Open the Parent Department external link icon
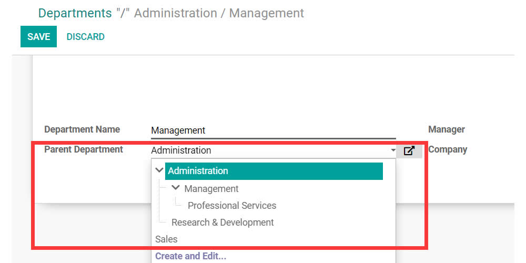The width and height of the screenshot is (526, 263). pos(409,151)
